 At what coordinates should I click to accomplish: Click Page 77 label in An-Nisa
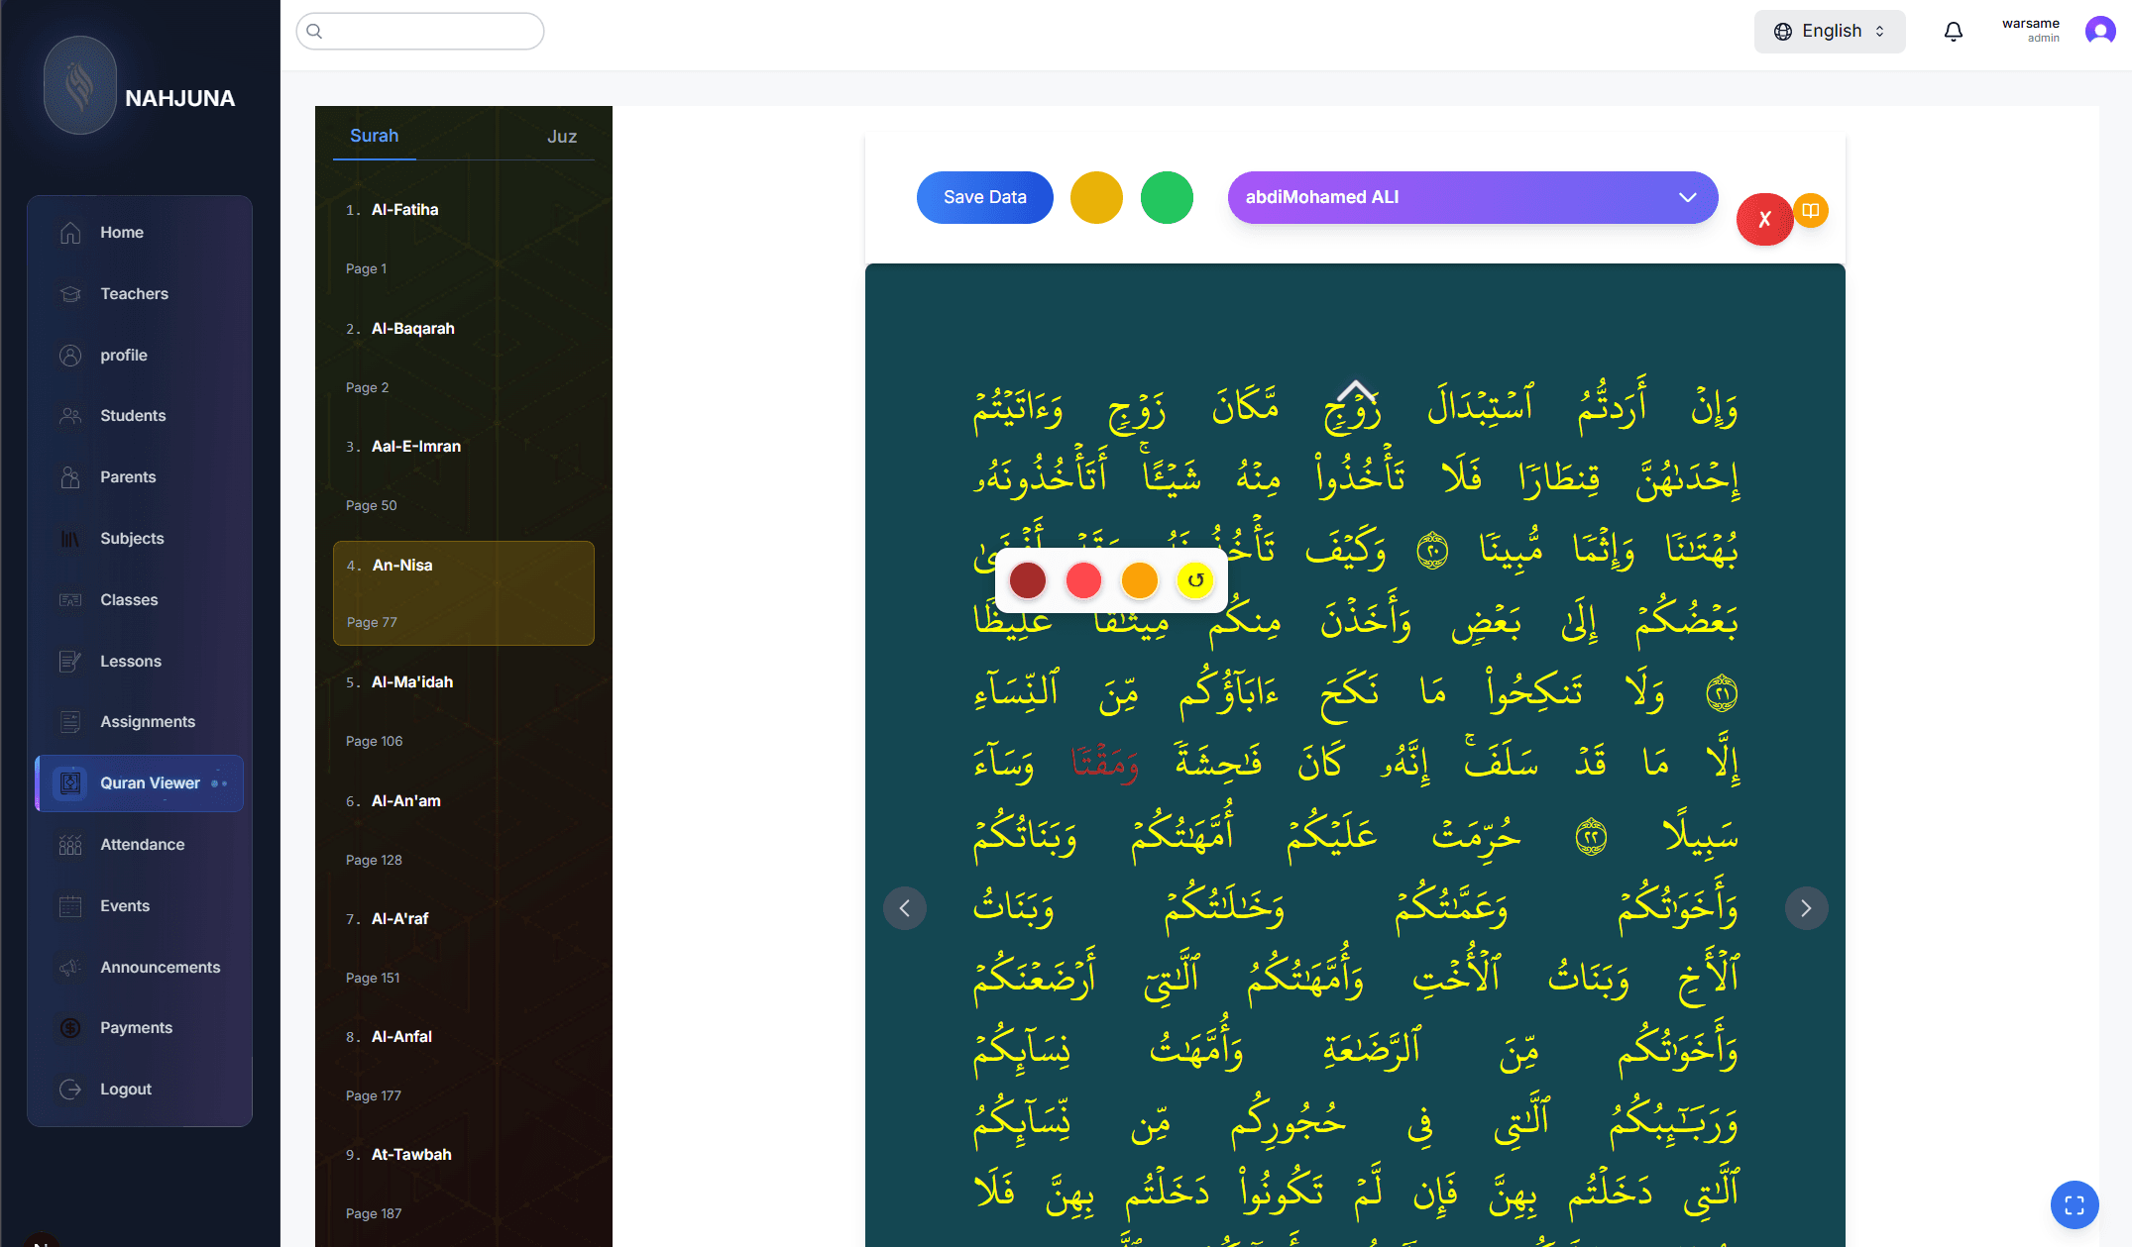[372, 622]
